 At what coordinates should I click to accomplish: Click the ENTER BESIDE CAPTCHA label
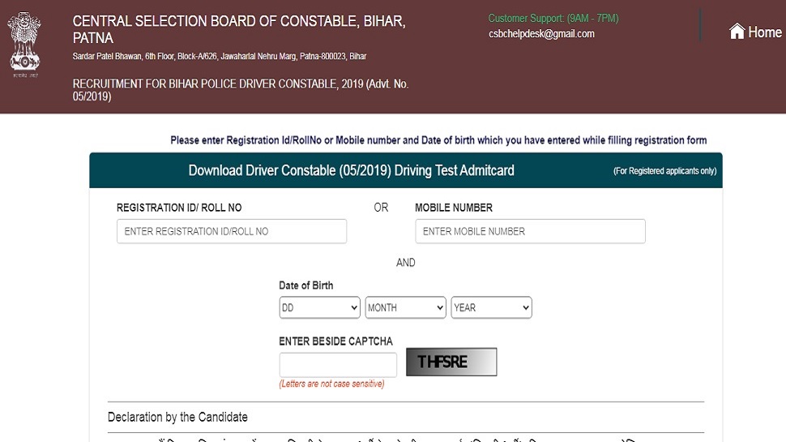(x=335, y=341)
